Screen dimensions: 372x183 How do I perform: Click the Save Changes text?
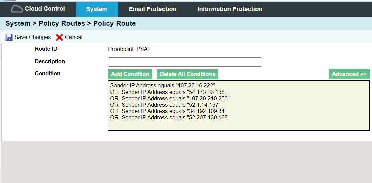(x=33, y=37)
